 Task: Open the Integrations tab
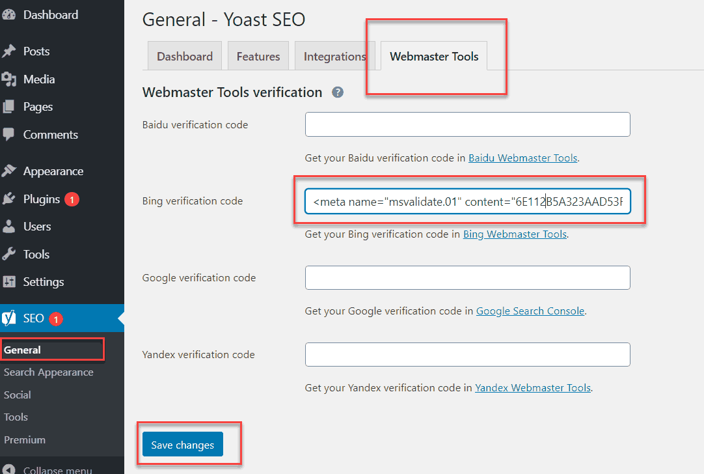(334, 56)
